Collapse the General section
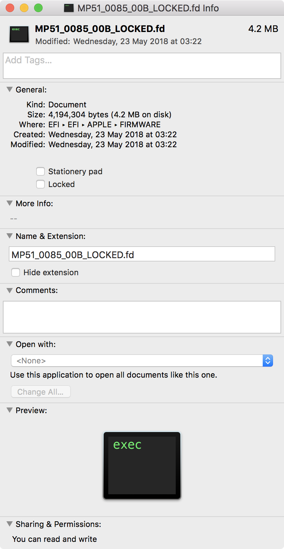This screenshot has width=284, height=549. (10, 90)
